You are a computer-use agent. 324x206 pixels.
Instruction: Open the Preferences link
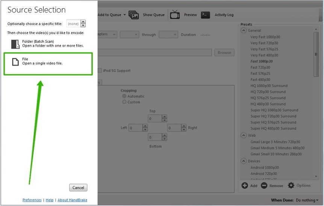pos(32,200)
